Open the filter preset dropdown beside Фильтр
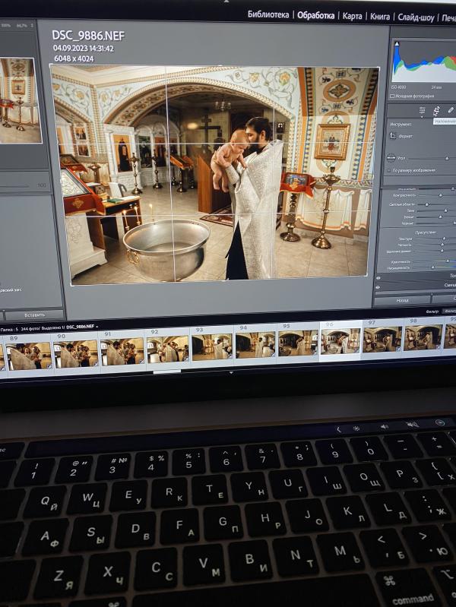This screenshot has height=607, width=456. coord(449,311)
